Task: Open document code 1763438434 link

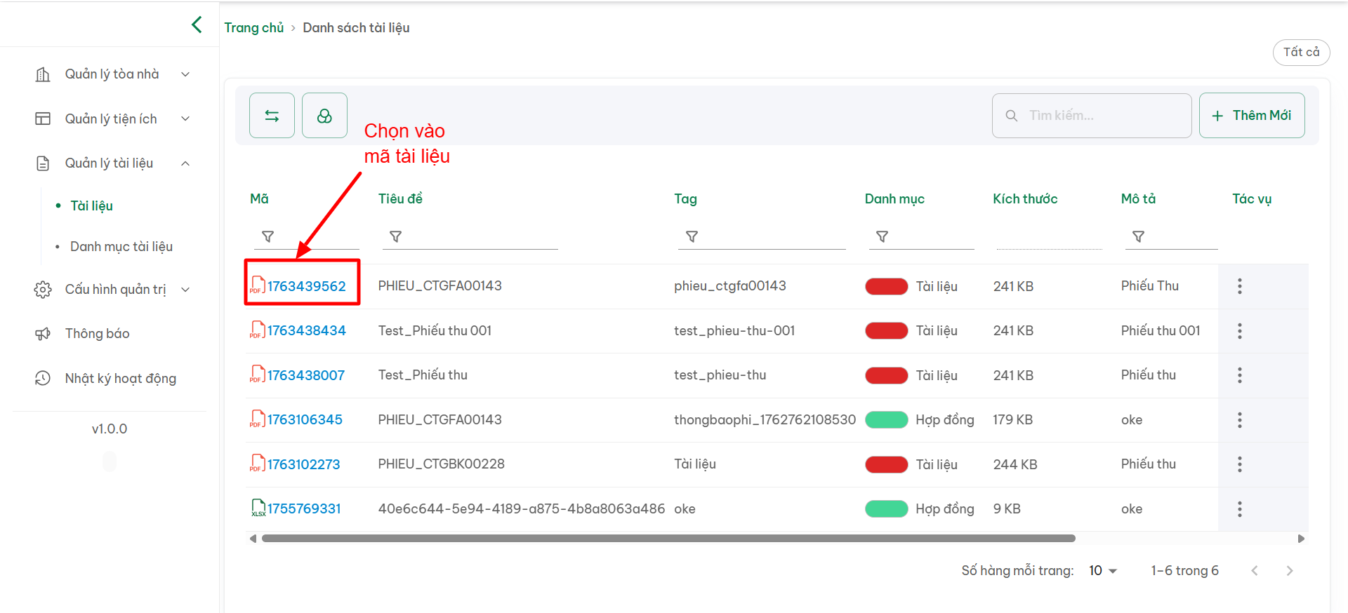Action: click(306, 330)
